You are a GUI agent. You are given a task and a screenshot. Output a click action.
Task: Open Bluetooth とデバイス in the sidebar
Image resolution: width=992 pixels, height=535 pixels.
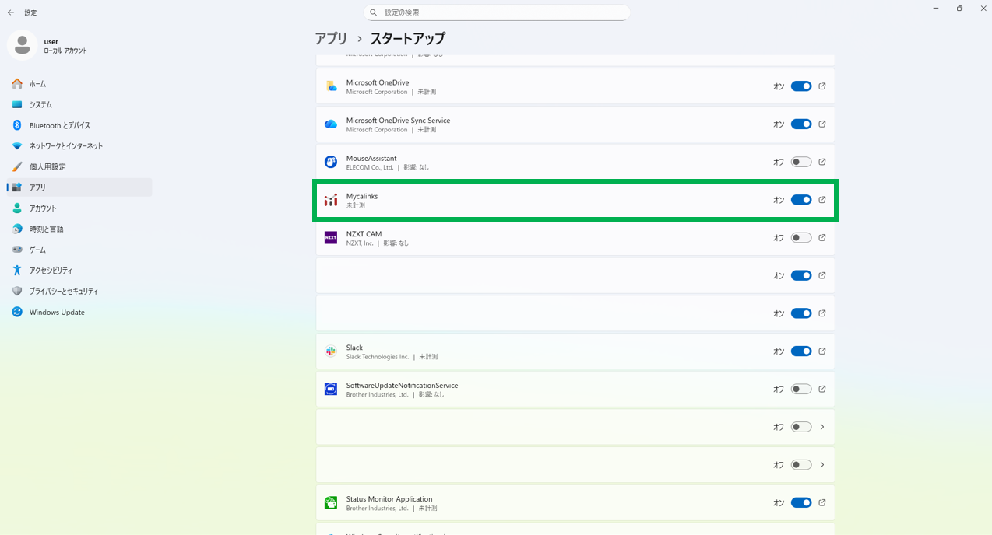pos(59,125)
